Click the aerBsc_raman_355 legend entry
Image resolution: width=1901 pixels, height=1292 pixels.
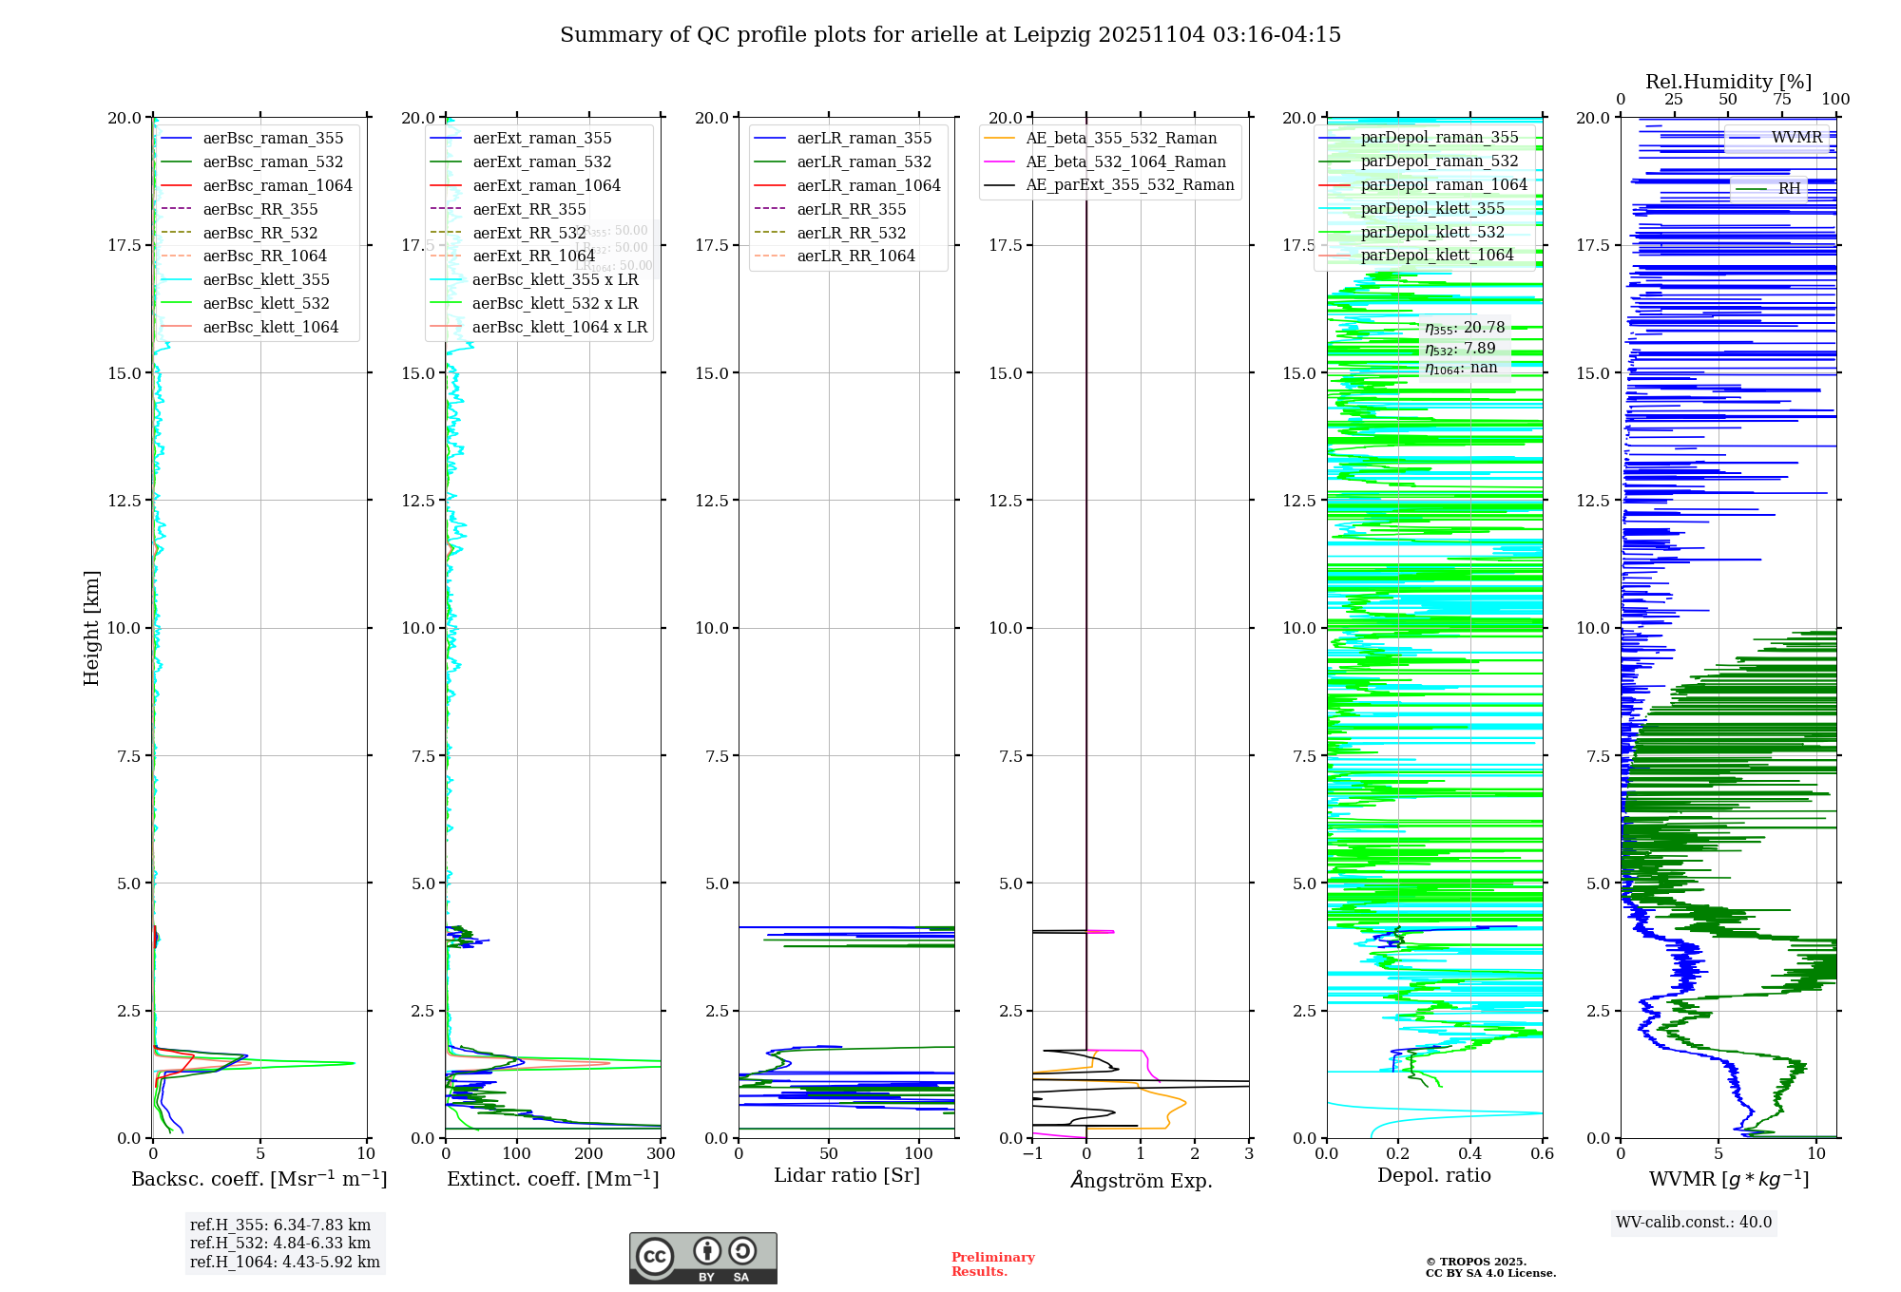[273, 139]
